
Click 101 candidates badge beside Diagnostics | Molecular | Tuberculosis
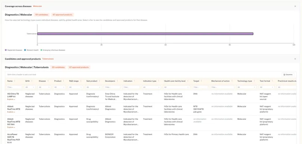point(58,67)
